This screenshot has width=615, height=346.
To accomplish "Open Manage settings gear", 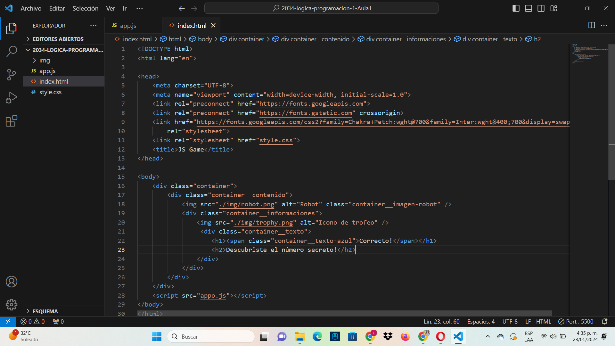I will click(12, 305).
